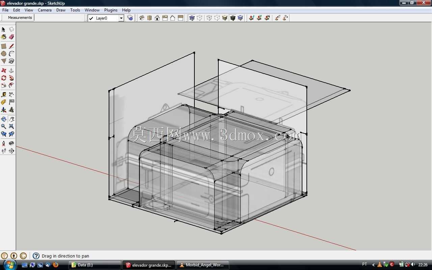Select the arrow Select tool
Viewport: 432px width, 270px height.
(4, 29)
